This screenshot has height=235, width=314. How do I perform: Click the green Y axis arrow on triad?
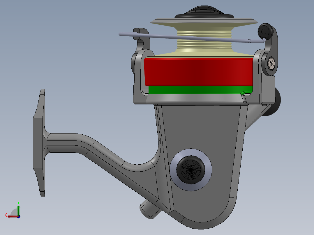click(x=18, y=209)
